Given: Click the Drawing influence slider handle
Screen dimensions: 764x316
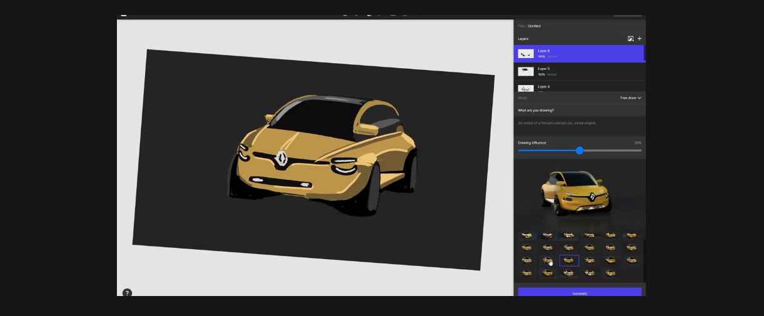Looking at the screenshot, I should click(x=580, y=151).
